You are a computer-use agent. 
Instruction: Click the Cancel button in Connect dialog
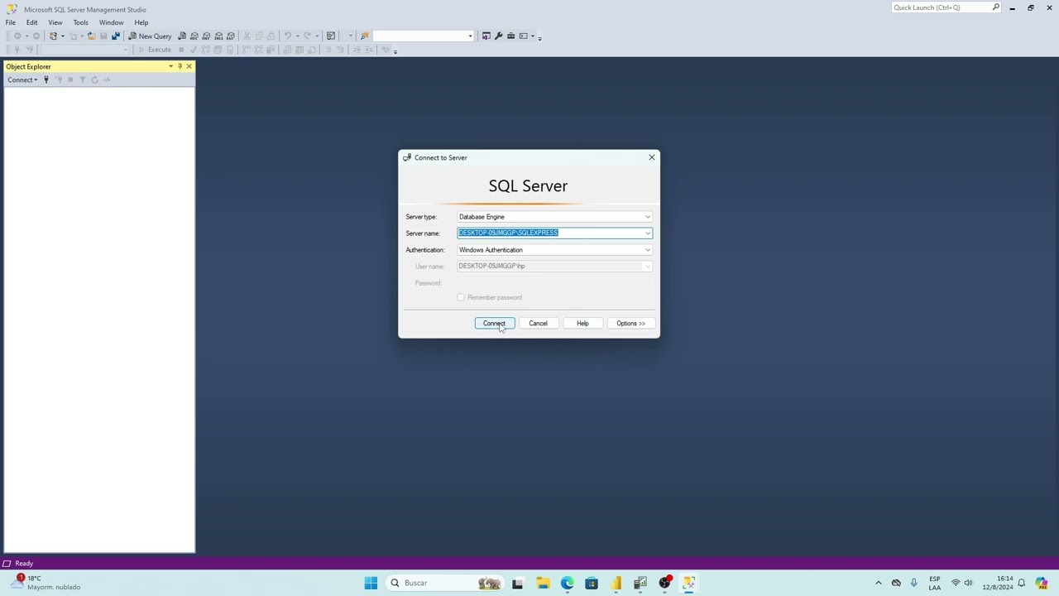(x=538, y=324)
